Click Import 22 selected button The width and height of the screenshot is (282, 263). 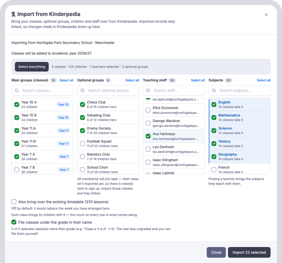tap(249, 252)
